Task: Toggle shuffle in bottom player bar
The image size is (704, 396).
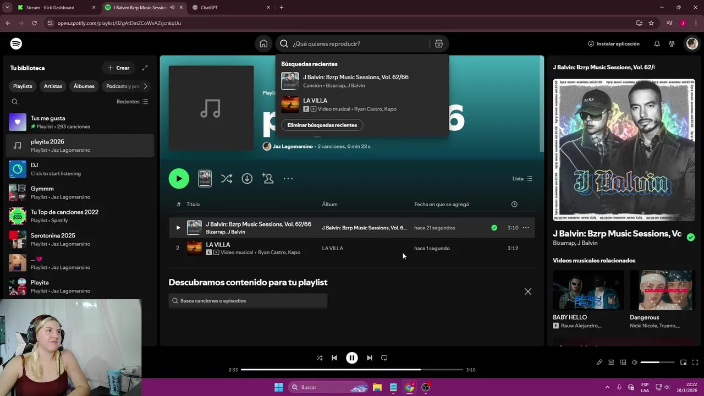Action: coord(320,358)
